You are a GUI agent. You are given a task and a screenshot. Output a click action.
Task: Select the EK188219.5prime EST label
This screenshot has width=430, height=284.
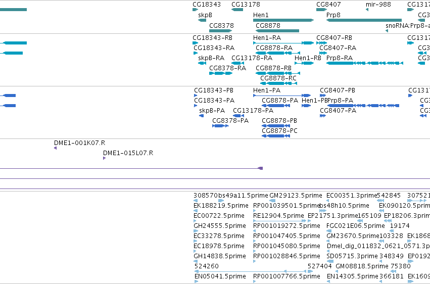221,206
